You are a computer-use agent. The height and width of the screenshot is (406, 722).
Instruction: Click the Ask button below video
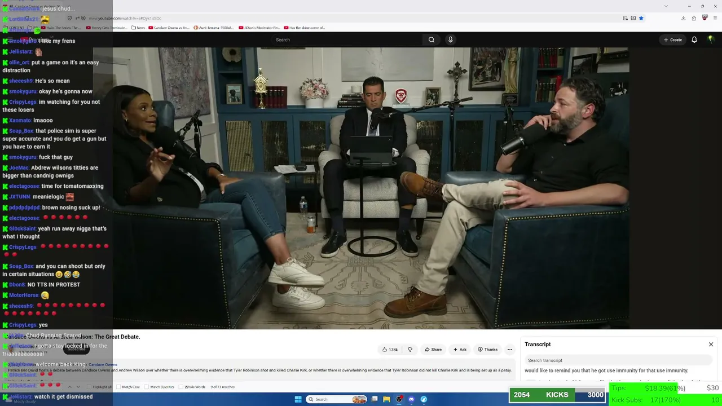460,350
